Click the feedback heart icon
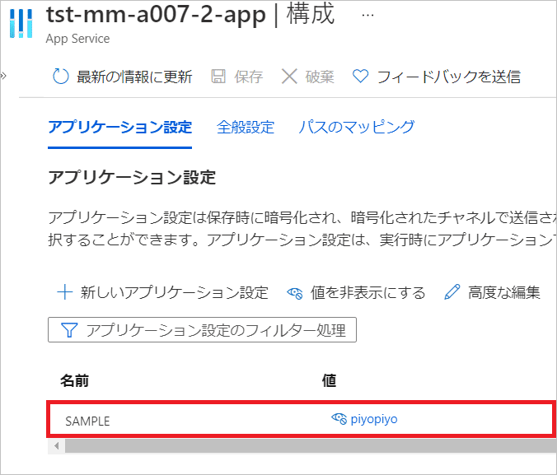The width and height of the screenshot is (557, 475). [360, 77]
